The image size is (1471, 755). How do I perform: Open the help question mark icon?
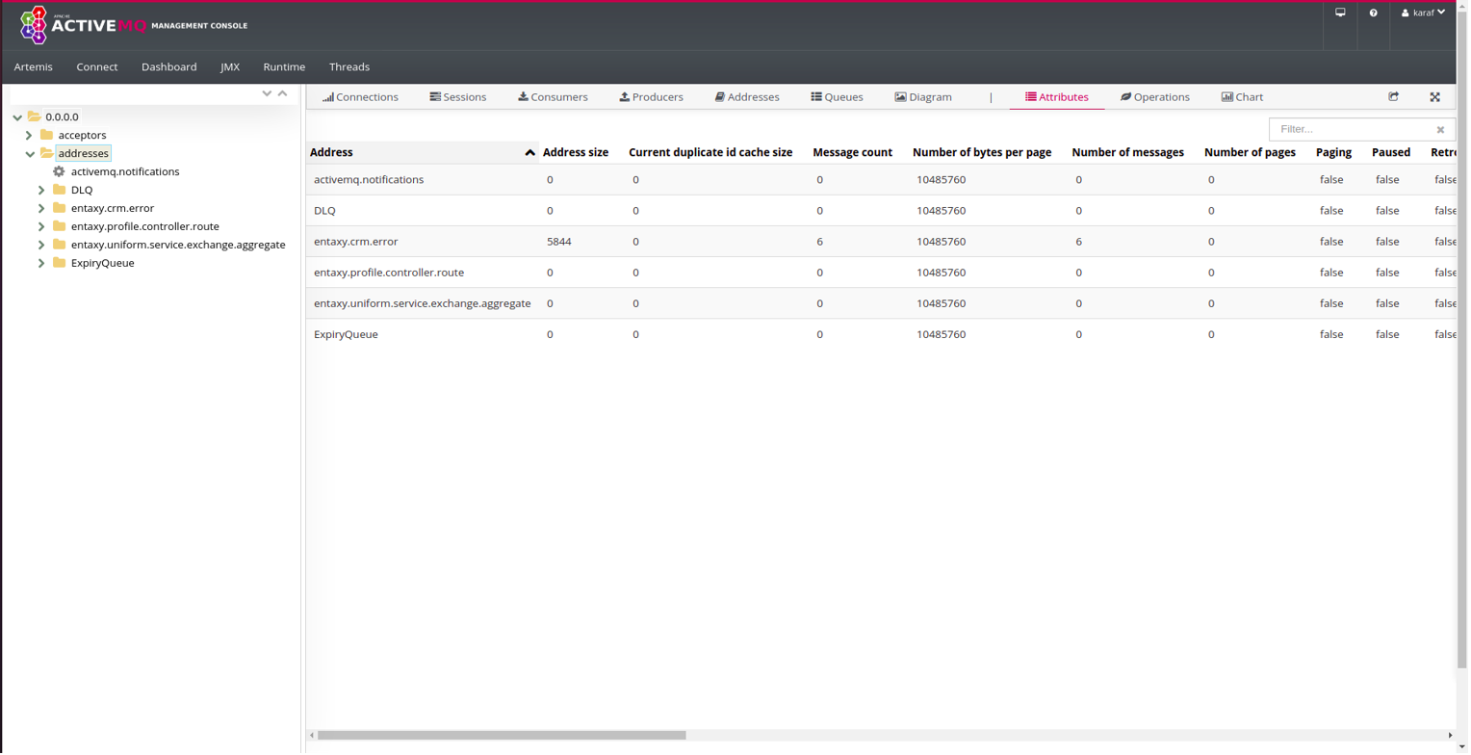1376,13
